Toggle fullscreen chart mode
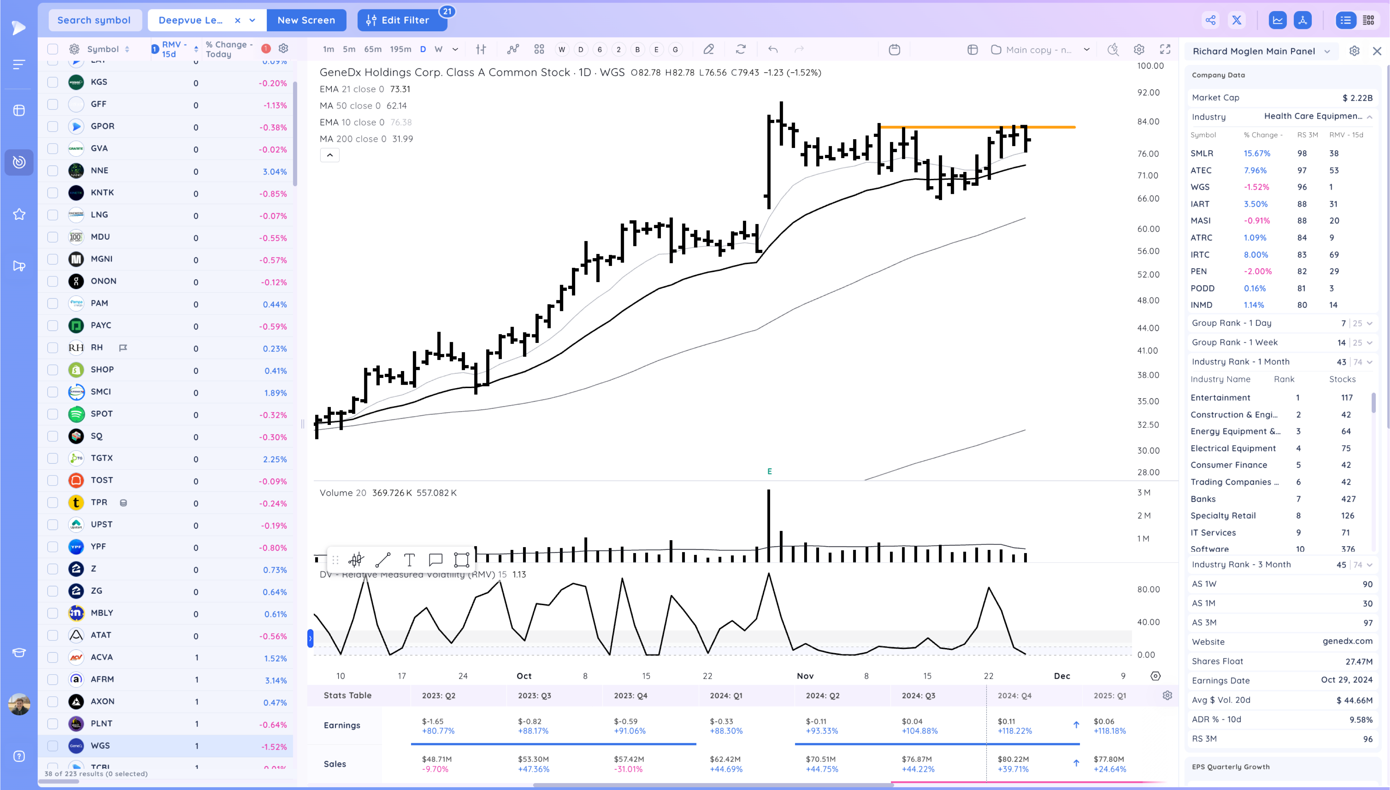The image size is (1390, 790). (x=1165, y=49)
